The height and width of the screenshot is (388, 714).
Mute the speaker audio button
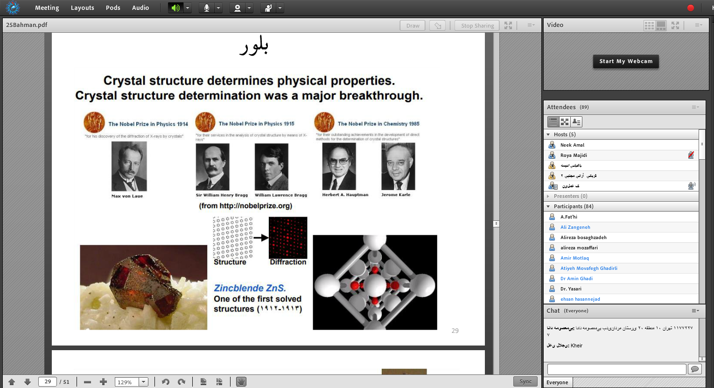click(x=175, y=8)
